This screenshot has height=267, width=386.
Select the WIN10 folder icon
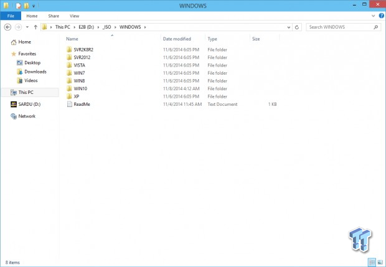(x=69, y=88)
